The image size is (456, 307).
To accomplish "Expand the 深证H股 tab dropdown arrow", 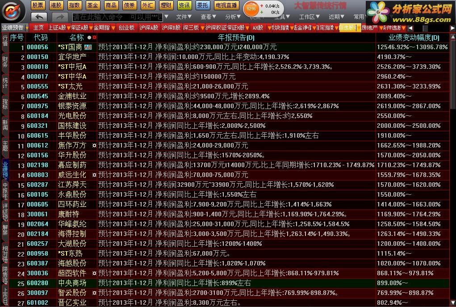I will point(247,28).
